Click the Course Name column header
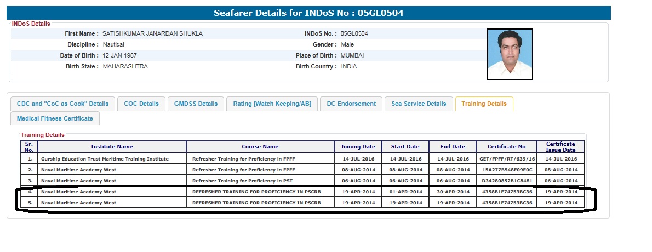Image resolution: width=652 pixels, height=252 pixels. pos(260,147)
